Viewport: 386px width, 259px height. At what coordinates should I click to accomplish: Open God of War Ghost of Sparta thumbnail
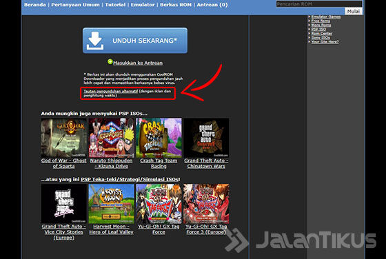click(63, 138)
